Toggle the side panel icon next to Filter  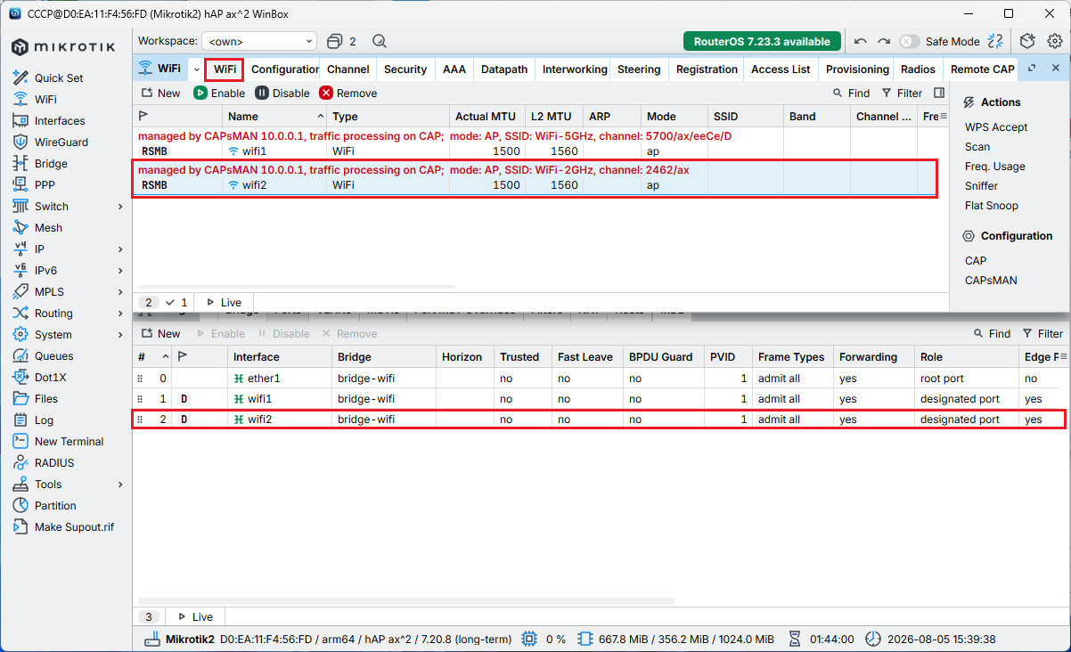pos(939,93)
